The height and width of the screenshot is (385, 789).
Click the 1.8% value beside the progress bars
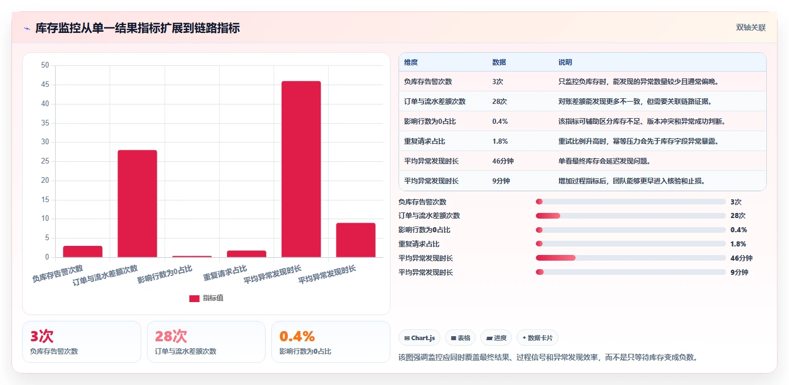point(738,244)
